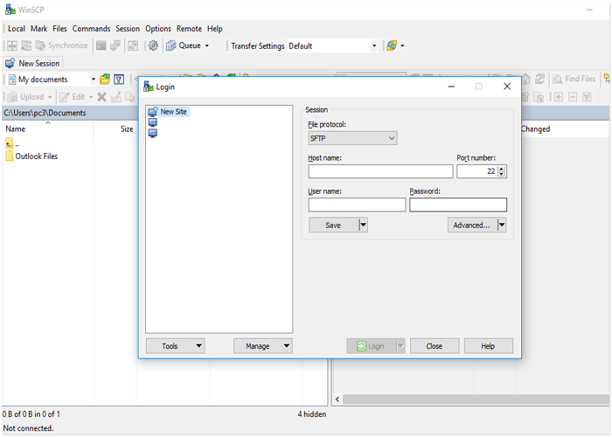612x437 pixels.
Task: Click the Changed column header in remote panel
Action: click(x=536, y=129)
